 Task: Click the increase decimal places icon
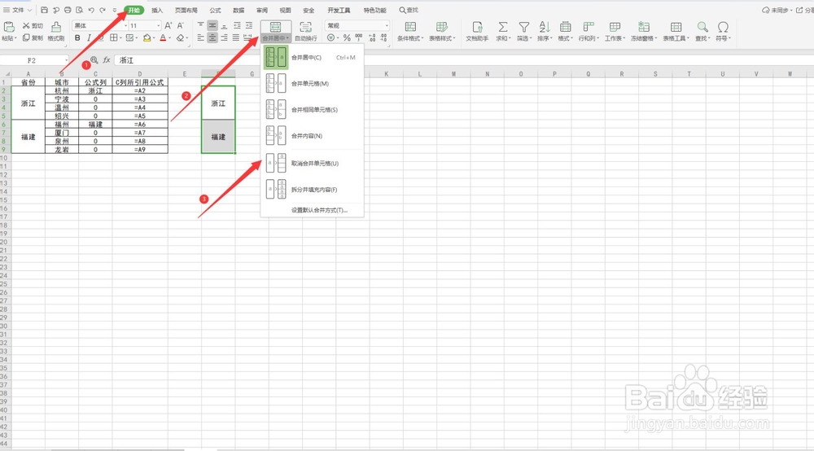372,38
